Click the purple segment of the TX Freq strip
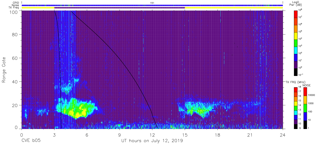 click(120, 8)
